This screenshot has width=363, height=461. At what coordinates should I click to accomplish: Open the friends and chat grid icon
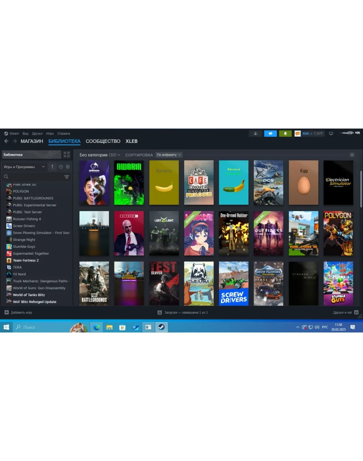356,312
